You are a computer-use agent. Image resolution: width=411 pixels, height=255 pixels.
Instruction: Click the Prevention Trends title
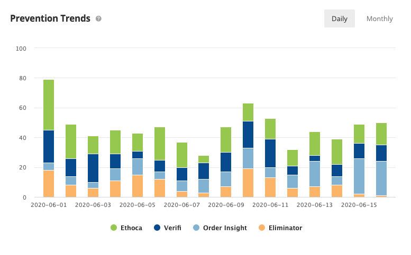tap(50, 18)
